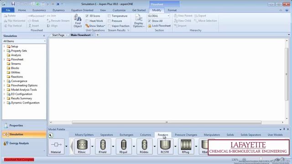Collapse the Simulation navigation pane
The height and width of the screenshot is (164, 292).
[44, 36]
